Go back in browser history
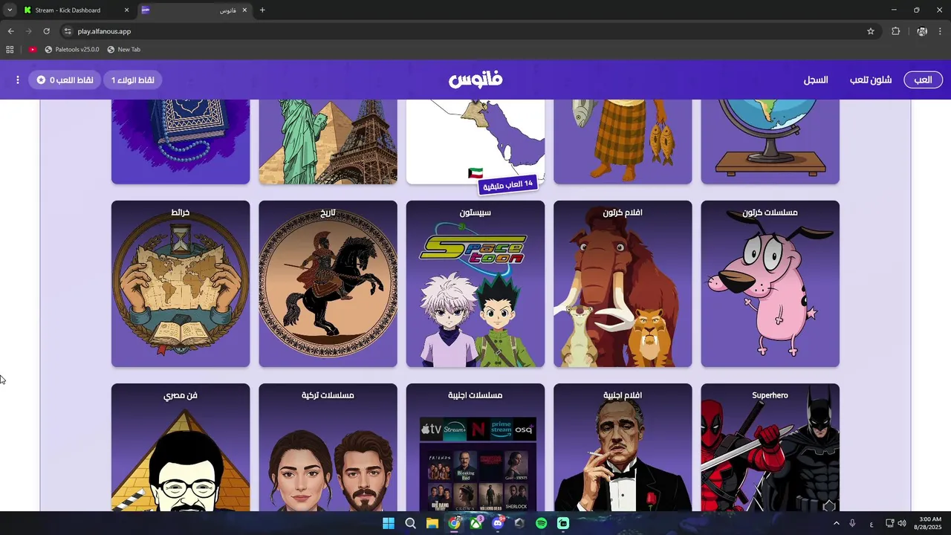The height and width of the screenshot is (535, 951). [x=10, y=31]
